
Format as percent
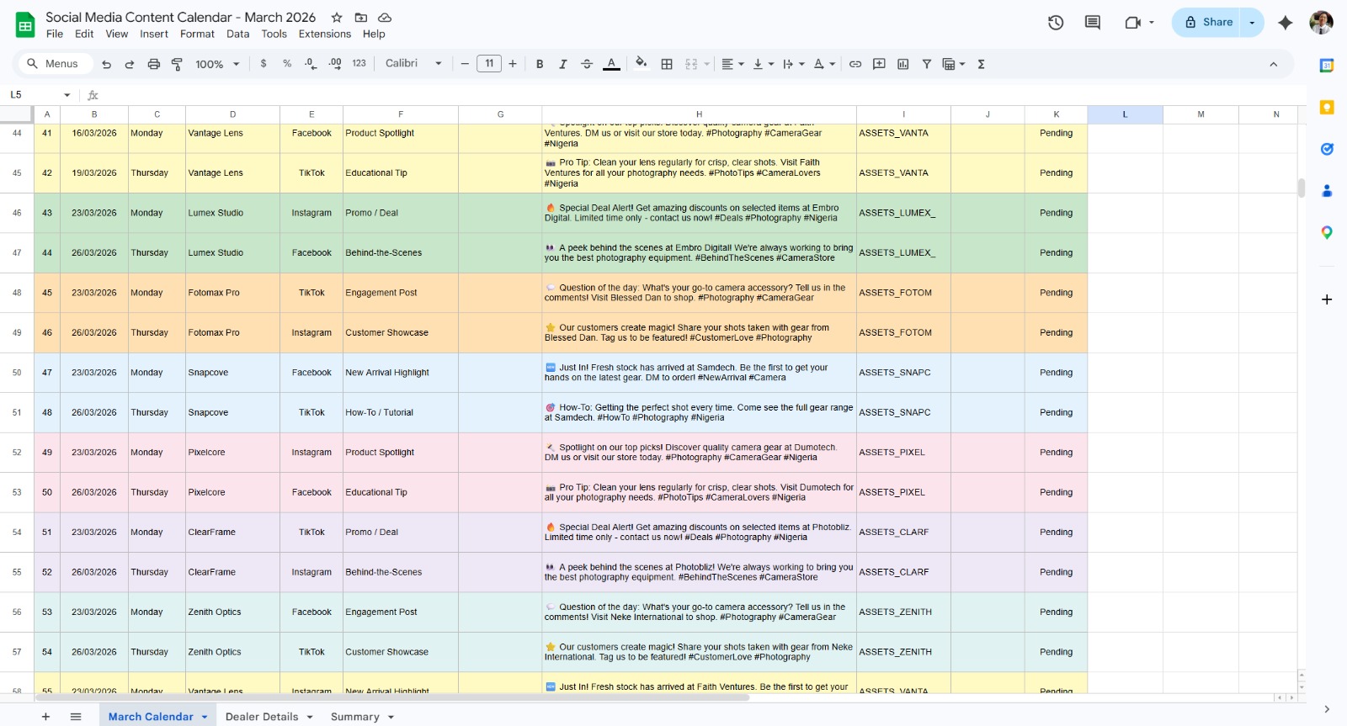pos(287,63)
